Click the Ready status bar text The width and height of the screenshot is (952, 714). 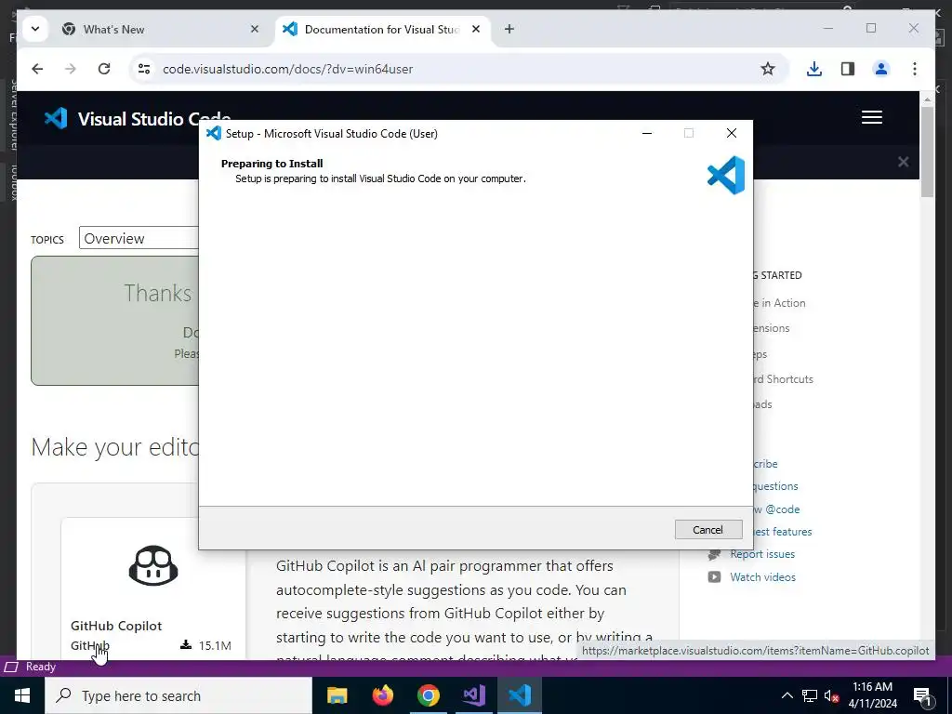41,667
